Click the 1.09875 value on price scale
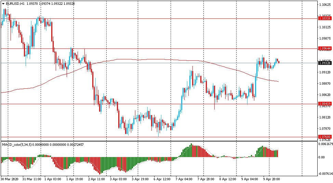Screen dimensions: 333x183 coord(324,39)
